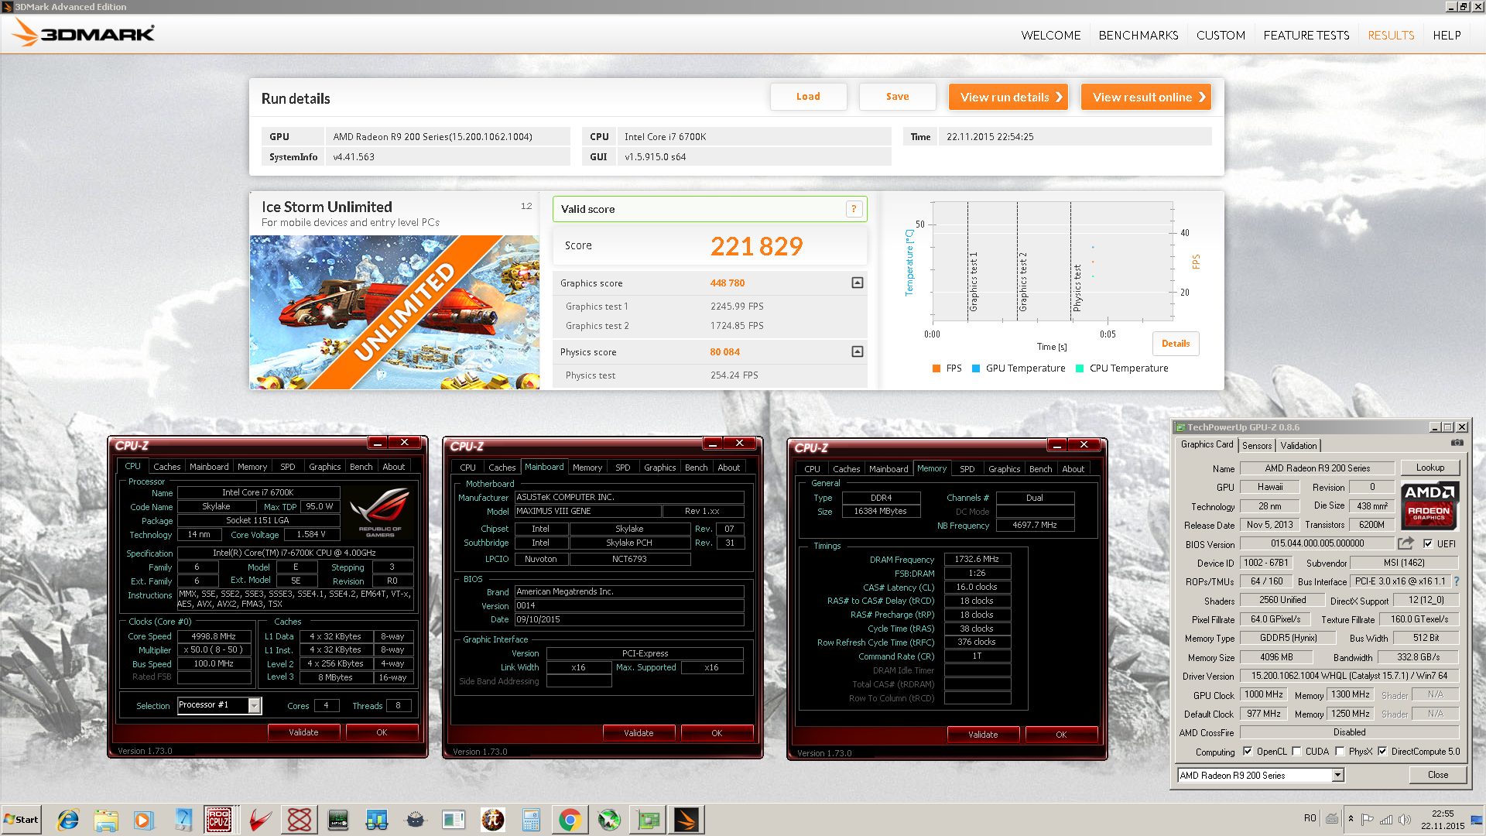Viewport: 1486px width, 836px height.
Task: Switch to the Sensors tab in GPU-Z
Action: tap(1257, 445)
